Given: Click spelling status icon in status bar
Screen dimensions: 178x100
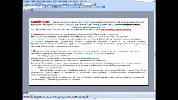Looking at the screenshot, I should pos(95,99).
